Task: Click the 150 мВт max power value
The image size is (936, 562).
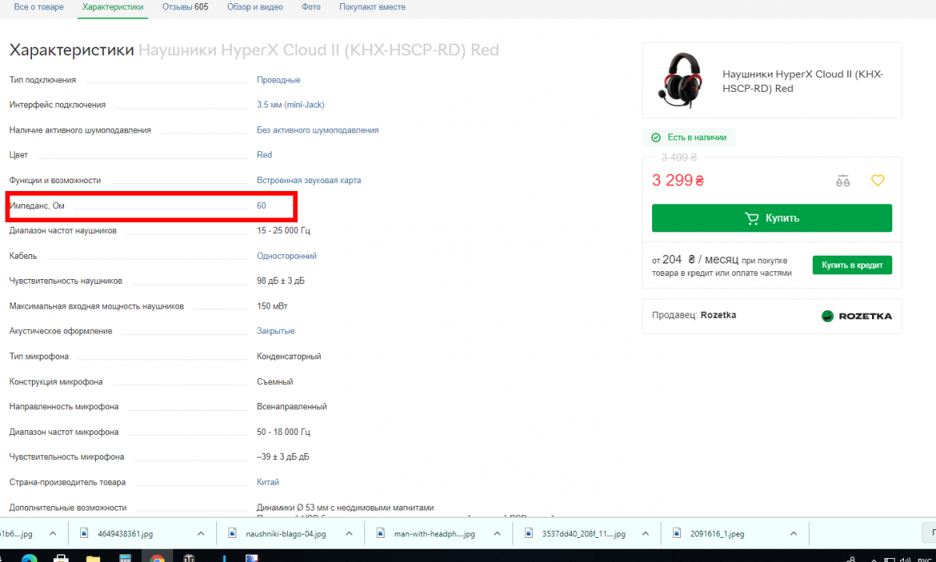Action: [272, 306]
